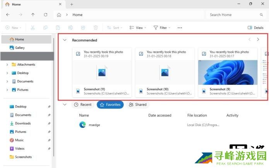This screenshot has height=168, width=269.
Task: Unpin Downloads via its pin icon
Action: point(49,123)
